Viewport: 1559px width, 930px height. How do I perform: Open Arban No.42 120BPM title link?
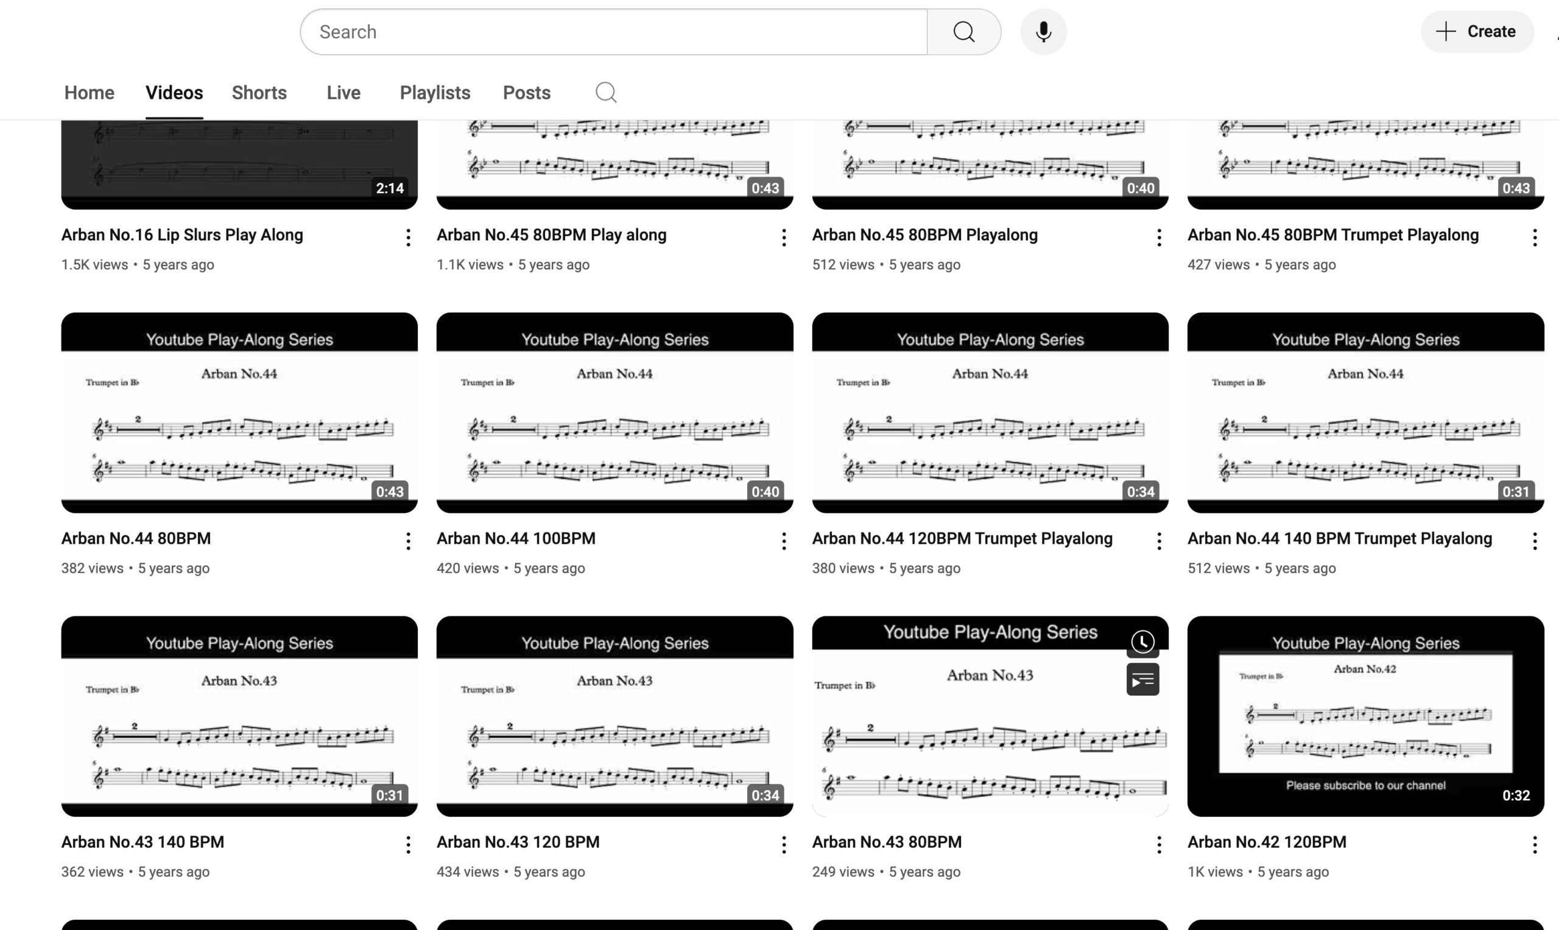pyautogui.click(x=1267, y=842)
